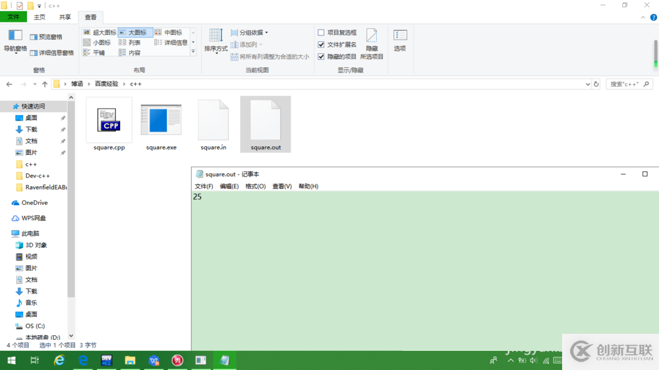This screenshot has width=659, height=370.
Task: Uncheck Hidden items option
Action: pos(337,57)
